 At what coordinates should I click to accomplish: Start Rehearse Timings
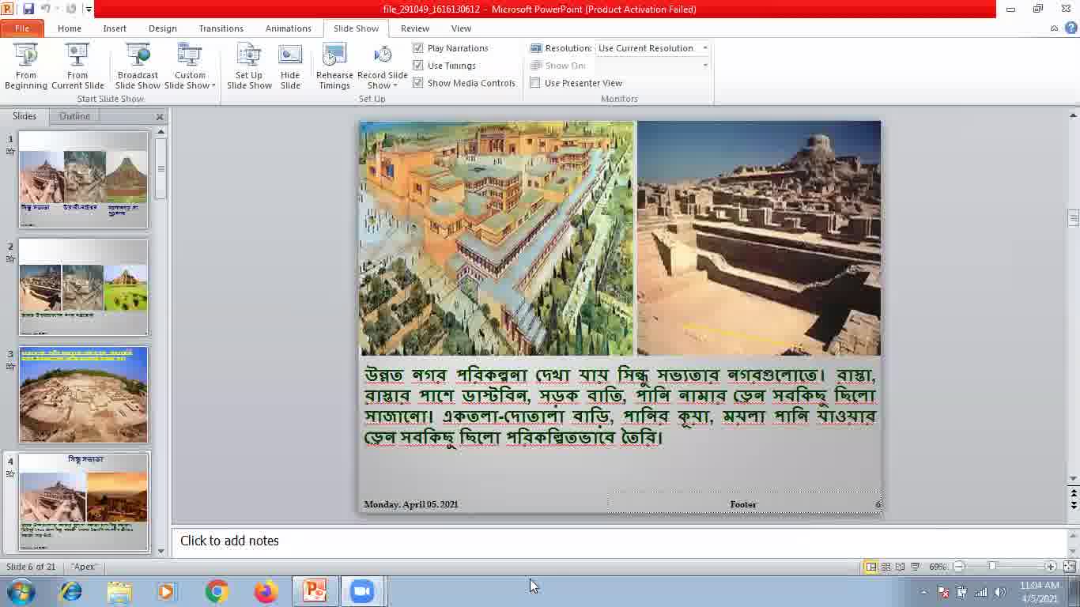[334, 67]
